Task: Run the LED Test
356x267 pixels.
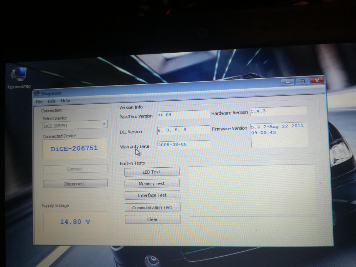Action: pyautogui.click(x=152, y=172)
